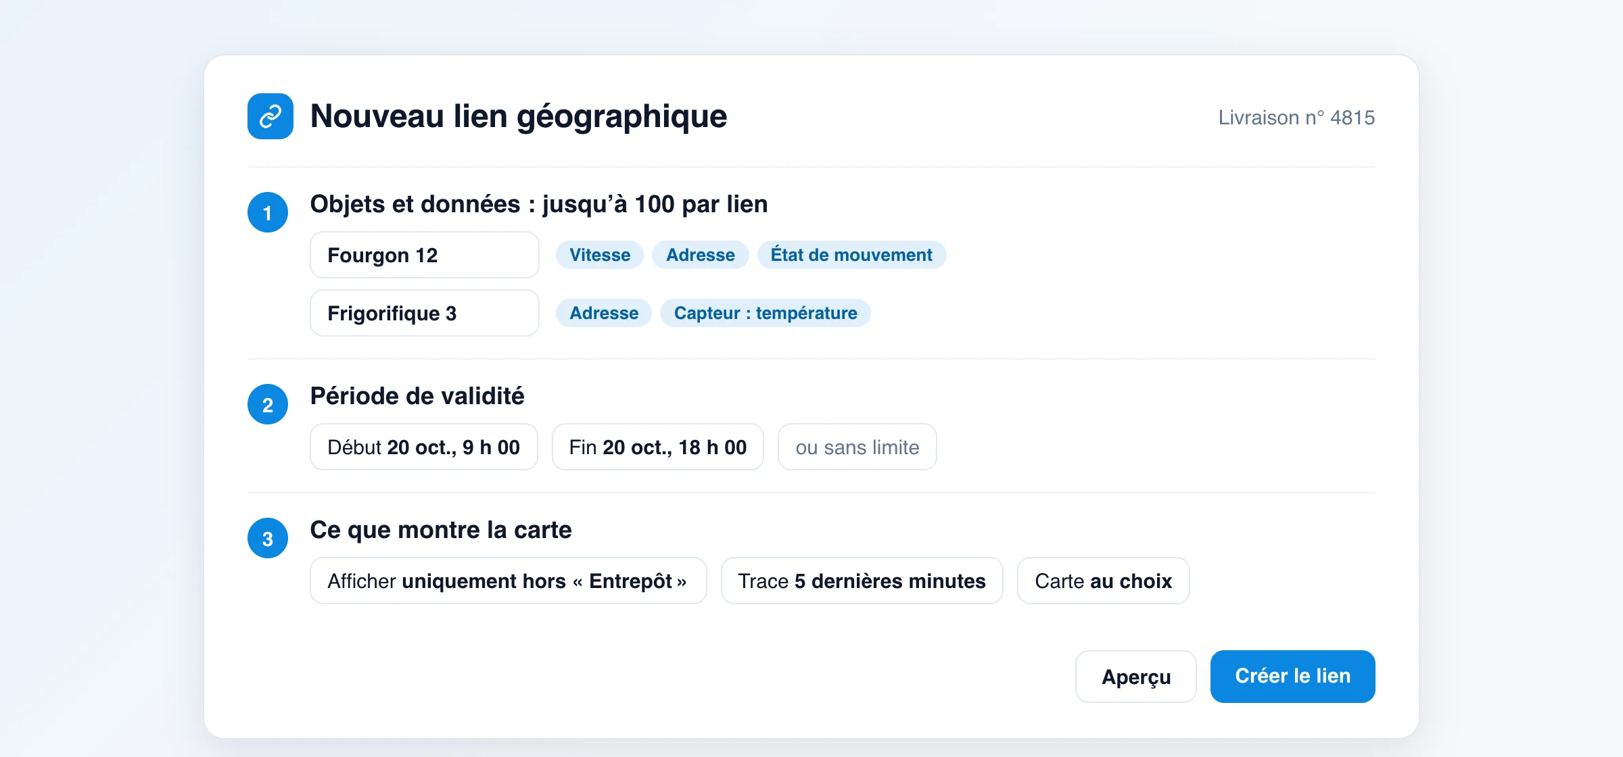Click the blue link icon beside the title
The image size is (1623, 757).
(270, 116)
